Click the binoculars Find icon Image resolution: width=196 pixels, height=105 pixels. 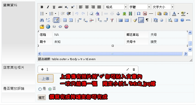click(42, 20)
